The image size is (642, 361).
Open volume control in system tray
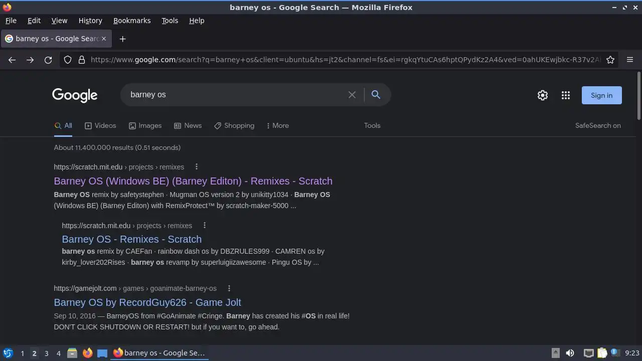(x=570, y=353)
